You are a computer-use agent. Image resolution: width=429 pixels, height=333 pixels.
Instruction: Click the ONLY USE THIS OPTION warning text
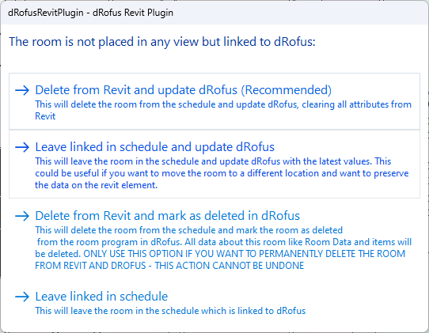pos(220,259)
